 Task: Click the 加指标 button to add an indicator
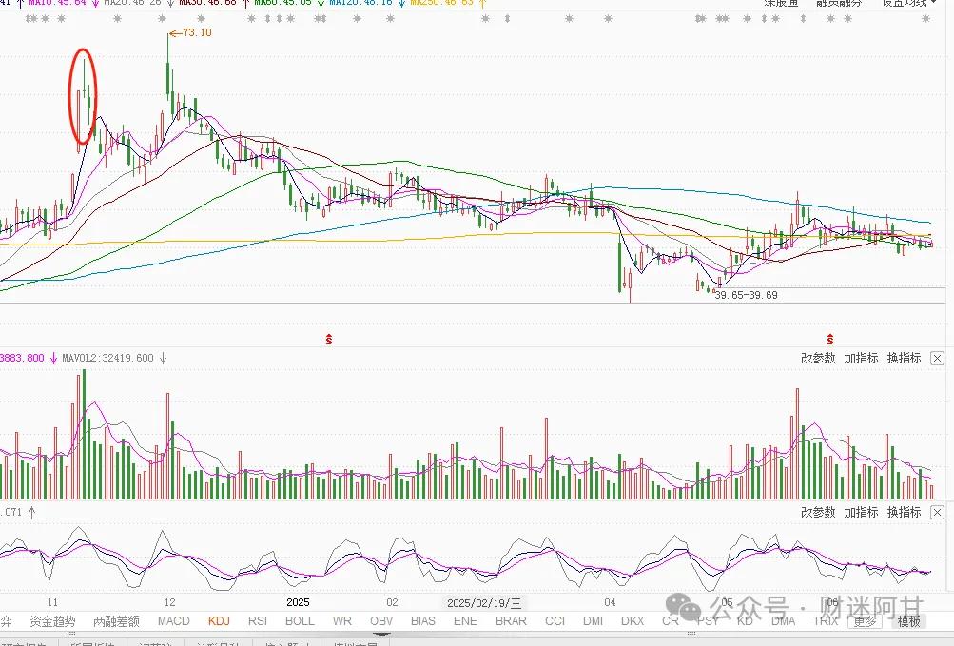(862, 358)
